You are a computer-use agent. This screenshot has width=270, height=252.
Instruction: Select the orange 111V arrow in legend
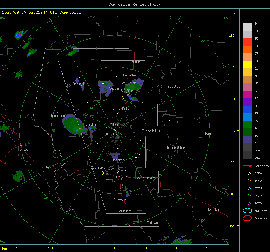247,181
